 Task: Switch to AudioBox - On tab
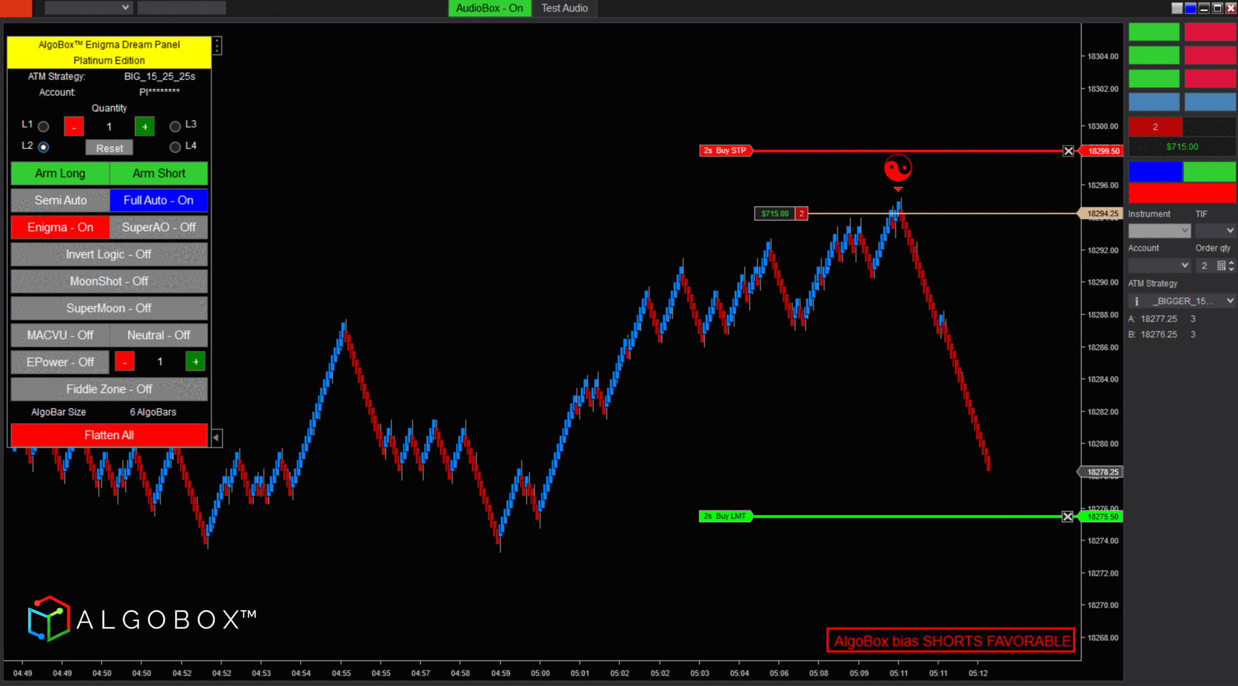coord(489,9)
